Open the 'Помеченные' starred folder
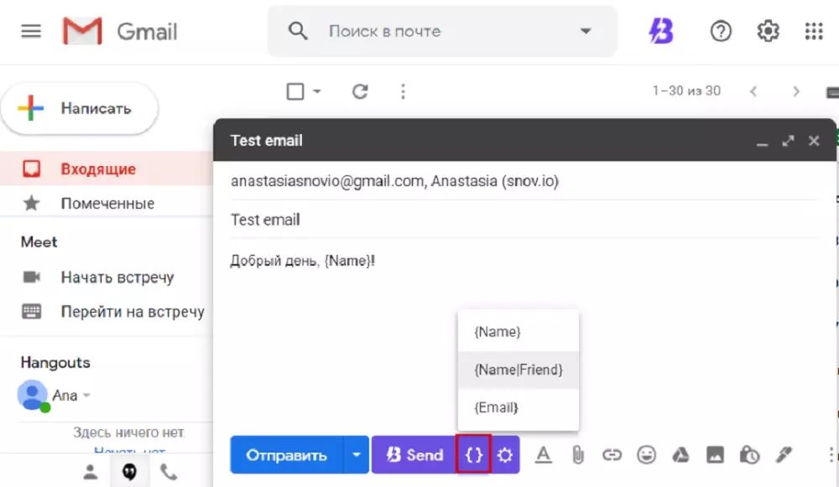The width and height of the screenshot is (839, 487). 107,203
